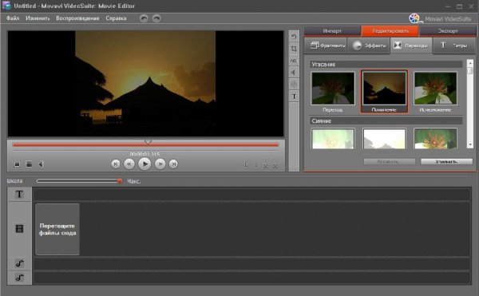479x296 pixels.
Task: Open the Фрагменты section
Action: coord(326,45)
